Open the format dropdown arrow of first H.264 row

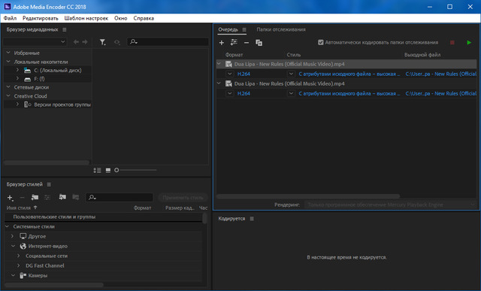coord(230,74)
